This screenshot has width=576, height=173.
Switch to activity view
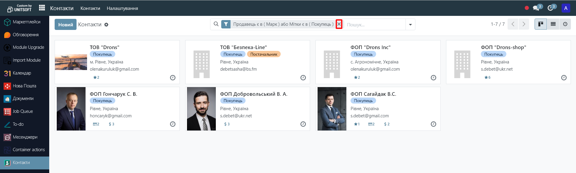pyautogui.click(x=565, y=24)
